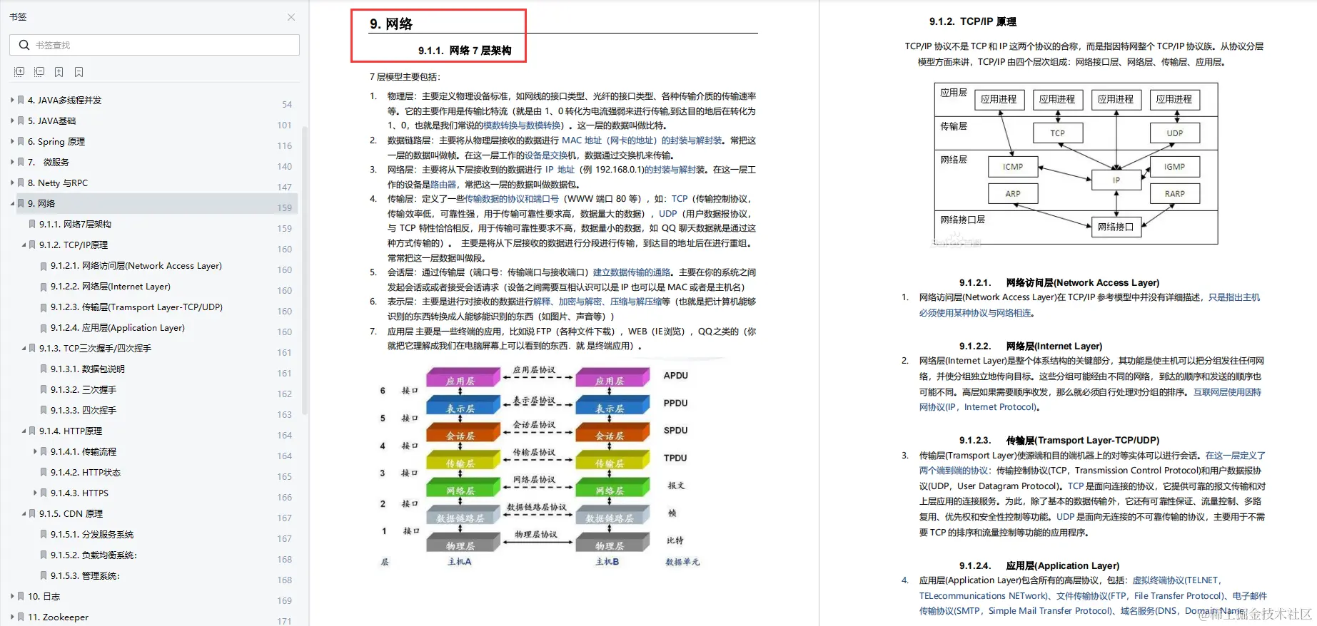Click the expand all bookmarks icon
Viewport: 1317px width, 626px height.
click(x=19, y=72)
